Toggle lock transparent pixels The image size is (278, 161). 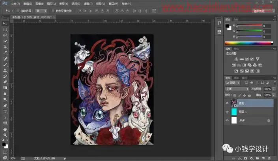tap(235, 95)
